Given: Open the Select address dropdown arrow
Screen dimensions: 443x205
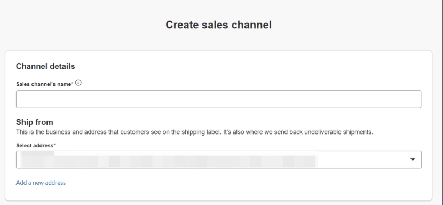Looking at the screenshot, I should [x=413, y=160].
